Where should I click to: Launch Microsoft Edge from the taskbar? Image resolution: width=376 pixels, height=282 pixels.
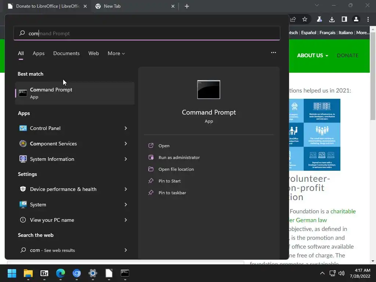[61, 273]
